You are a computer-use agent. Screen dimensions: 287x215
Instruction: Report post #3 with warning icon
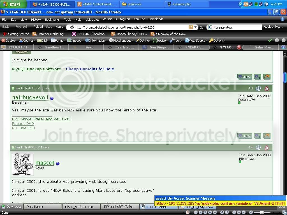(x=267, y=88)
